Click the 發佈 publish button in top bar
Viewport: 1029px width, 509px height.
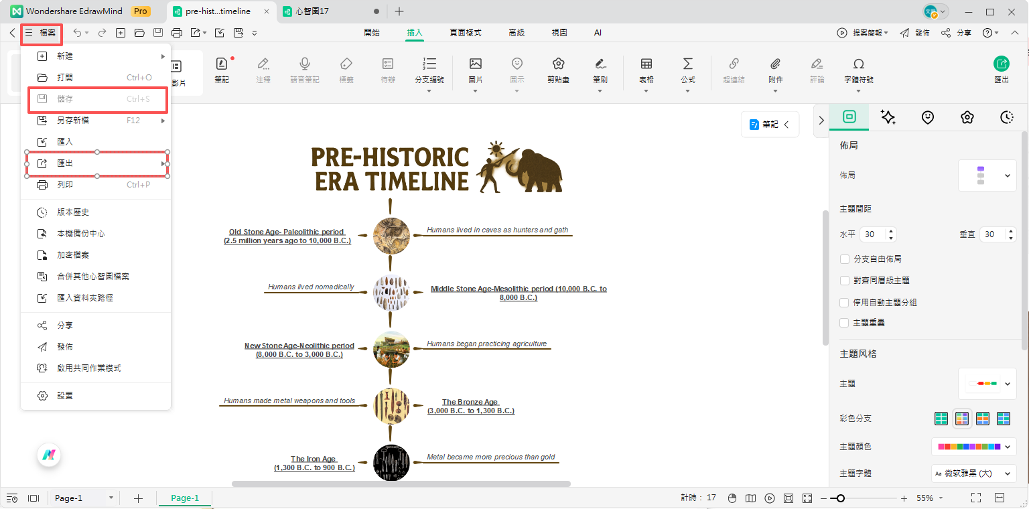(x=914, y=33)
